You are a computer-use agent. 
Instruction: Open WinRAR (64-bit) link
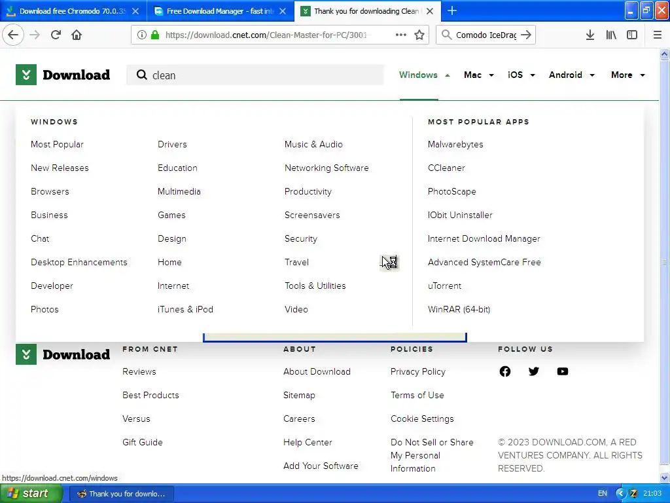pos(459,309)
